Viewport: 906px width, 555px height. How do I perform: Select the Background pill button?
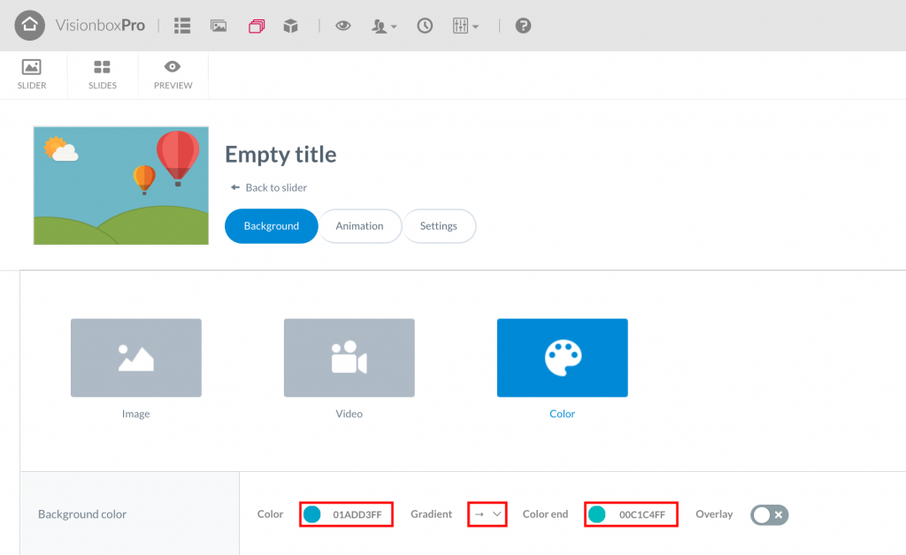tap(271, 226)
